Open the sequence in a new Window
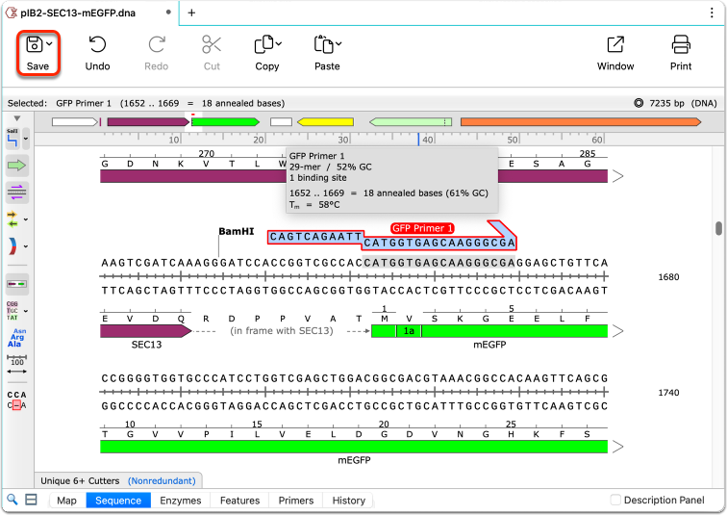727x515 pixels. (x=615, y=53)
